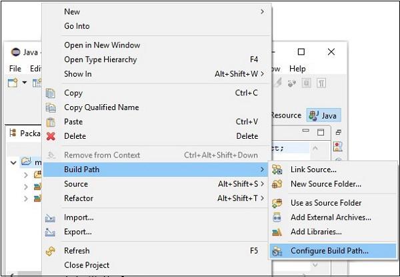Screen dimensions: 400x277
Task: Click the Configure Build Path icon
Action: [x=278, y=251]
